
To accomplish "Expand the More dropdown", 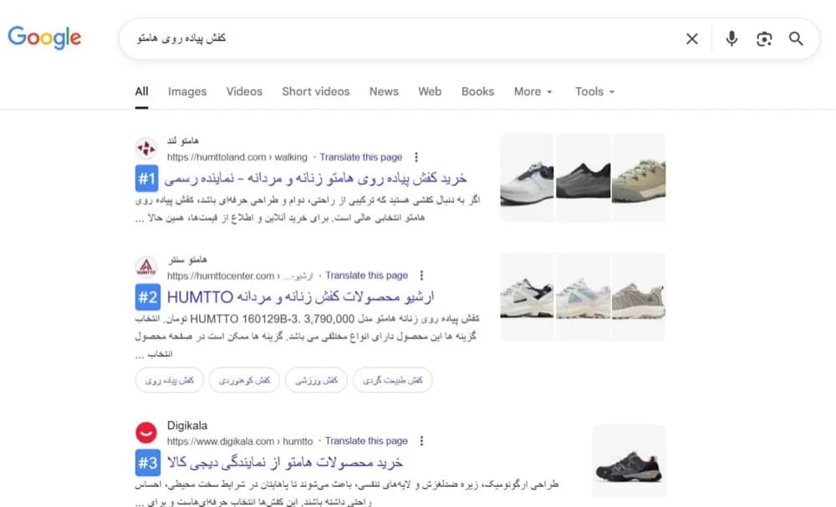I will (533, 92).
